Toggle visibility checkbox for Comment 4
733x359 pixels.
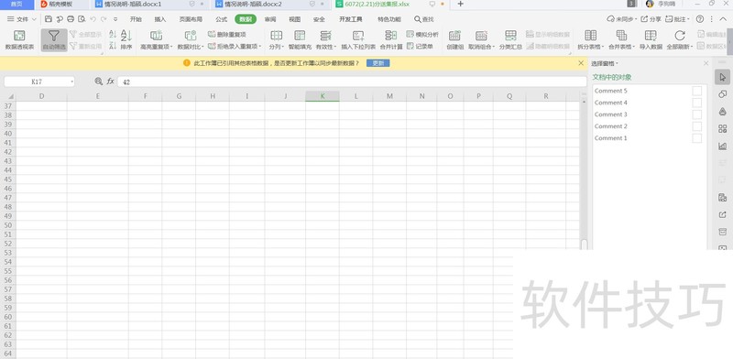(697, 103)
